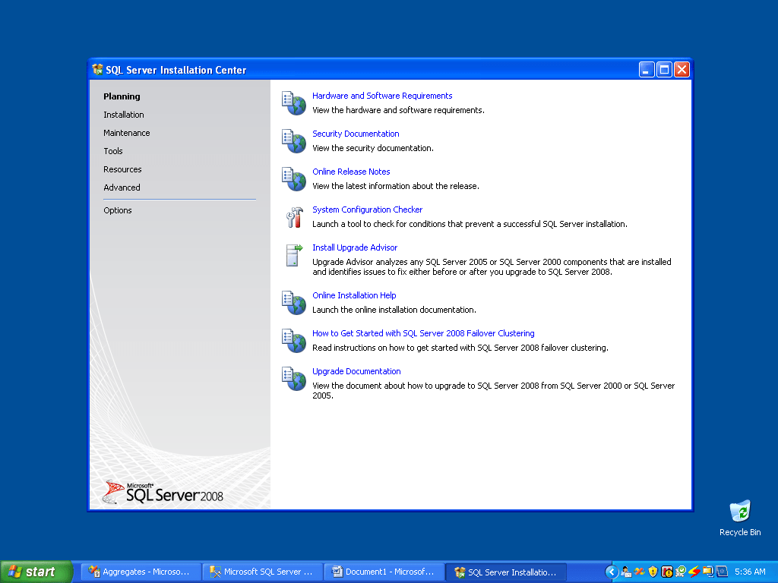This screenshot has height=583, width=778.
Task: Switch to Document1 Word taskbar window
Action: 384,572
